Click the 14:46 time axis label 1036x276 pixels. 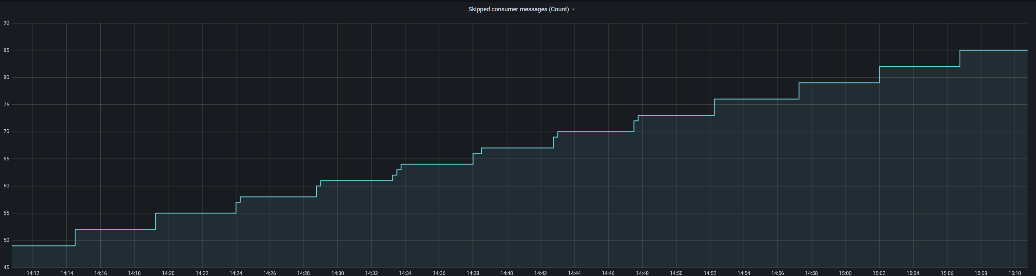(x=608, y=273)
